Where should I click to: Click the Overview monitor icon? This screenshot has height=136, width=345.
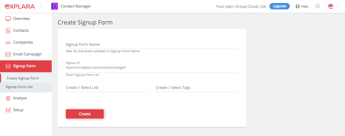(8, 19)
